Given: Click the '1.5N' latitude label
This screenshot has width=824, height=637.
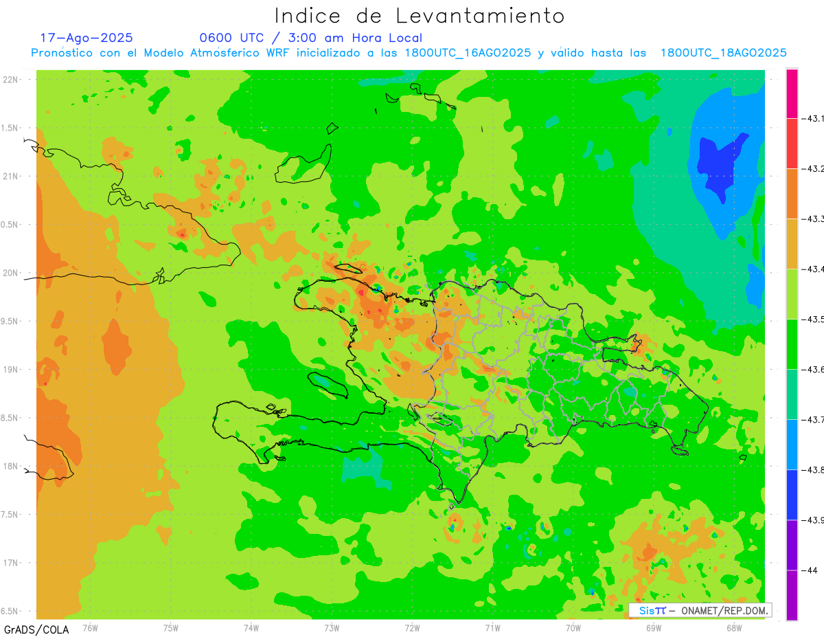Looking at the screenshot, I should pyautogui.click(x=10, y=128).
